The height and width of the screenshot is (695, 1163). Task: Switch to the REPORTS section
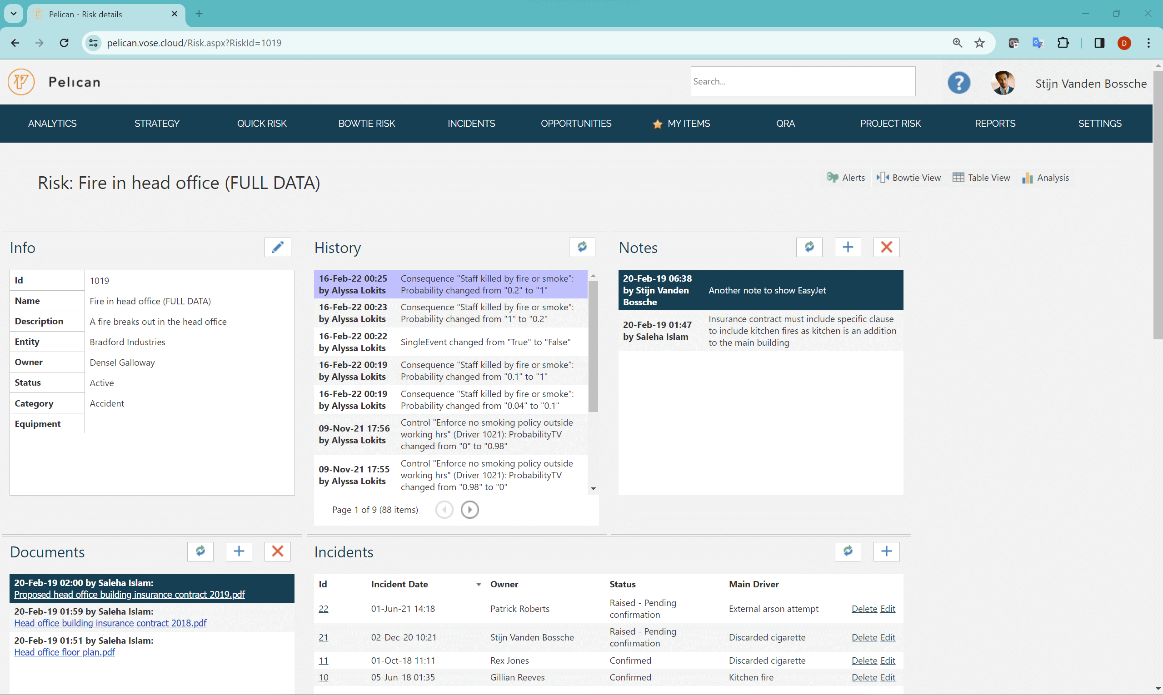[995, 123]
